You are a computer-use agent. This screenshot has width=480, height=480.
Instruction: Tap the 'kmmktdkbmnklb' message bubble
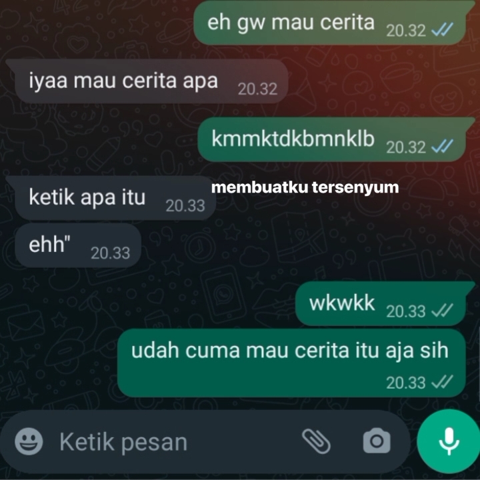pyautogui.click(x=333, y=139)
